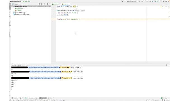Click server-sent-events breadcrumb in navigation bar

(x=16, y=1)
